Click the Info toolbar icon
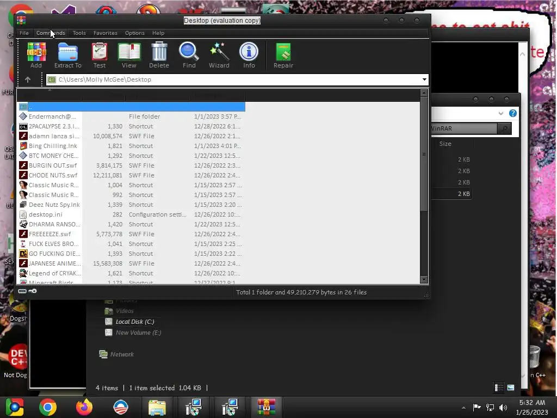Screen dimensions: 557x418 (249, 55)
